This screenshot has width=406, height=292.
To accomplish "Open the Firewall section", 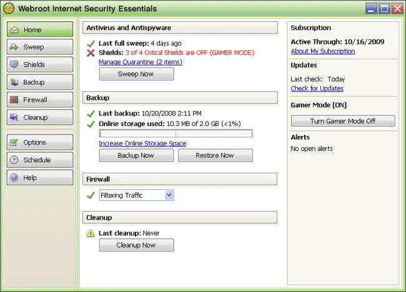I will 40,100.
